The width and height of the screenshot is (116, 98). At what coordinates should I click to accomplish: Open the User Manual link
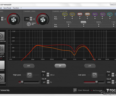tap(84, 90)
